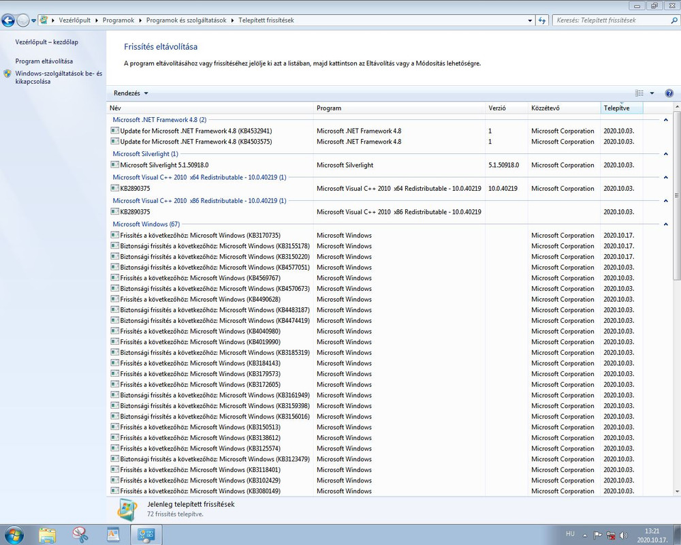Click the icon of update KB4532941

click(114, 130)
